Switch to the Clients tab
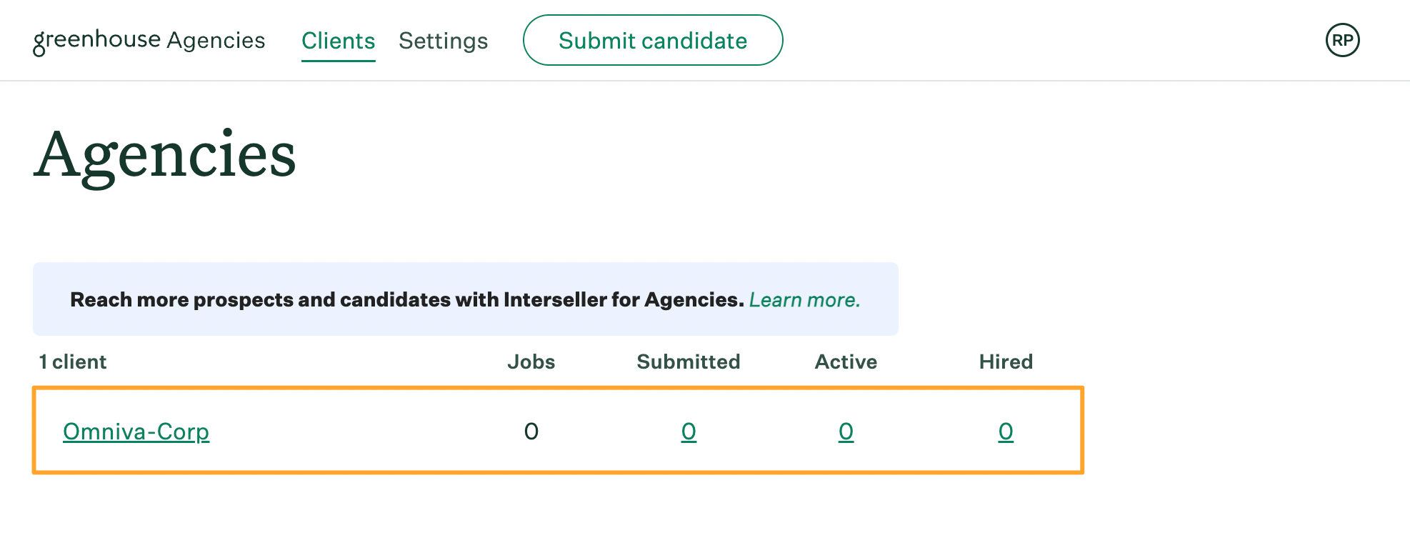 338,41
